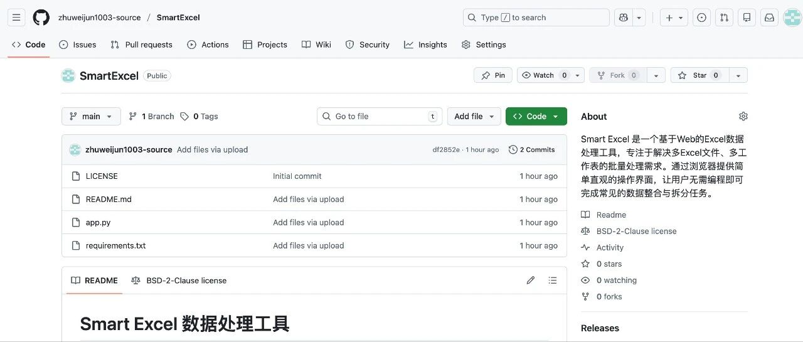Screen dimensions: 803x342
Task: Click the Watch button
Action: pos(544,75)
